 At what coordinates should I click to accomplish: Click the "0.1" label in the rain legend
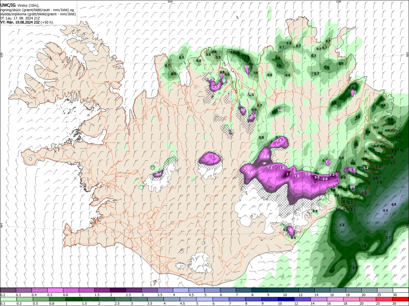click(3, 304)
